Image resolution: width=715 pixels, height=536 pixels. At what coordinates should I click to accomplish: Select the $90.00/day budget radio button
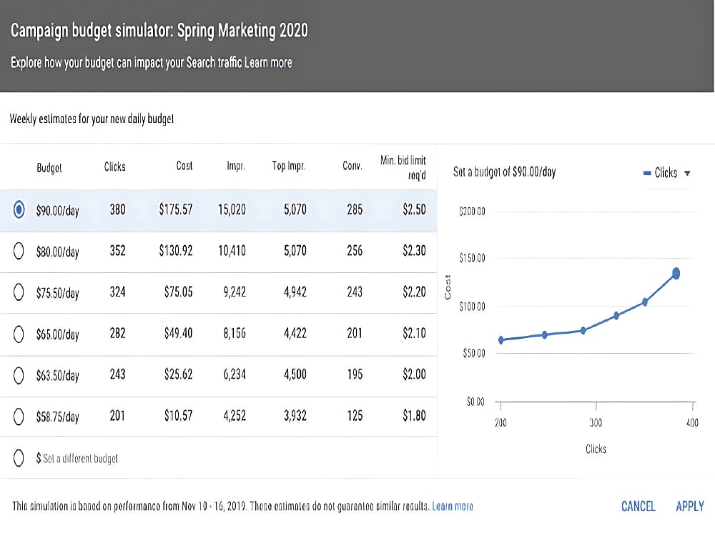[x=19, y=209]
